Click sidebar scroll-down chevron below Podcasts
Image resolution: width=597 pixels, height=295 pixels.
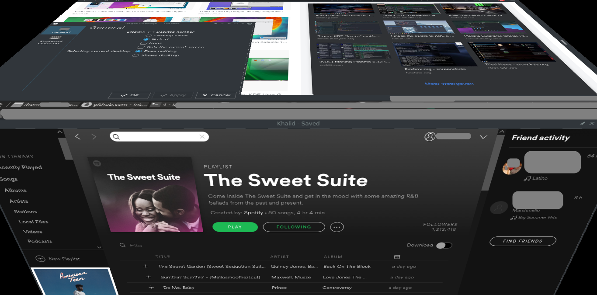pos(99,248)
